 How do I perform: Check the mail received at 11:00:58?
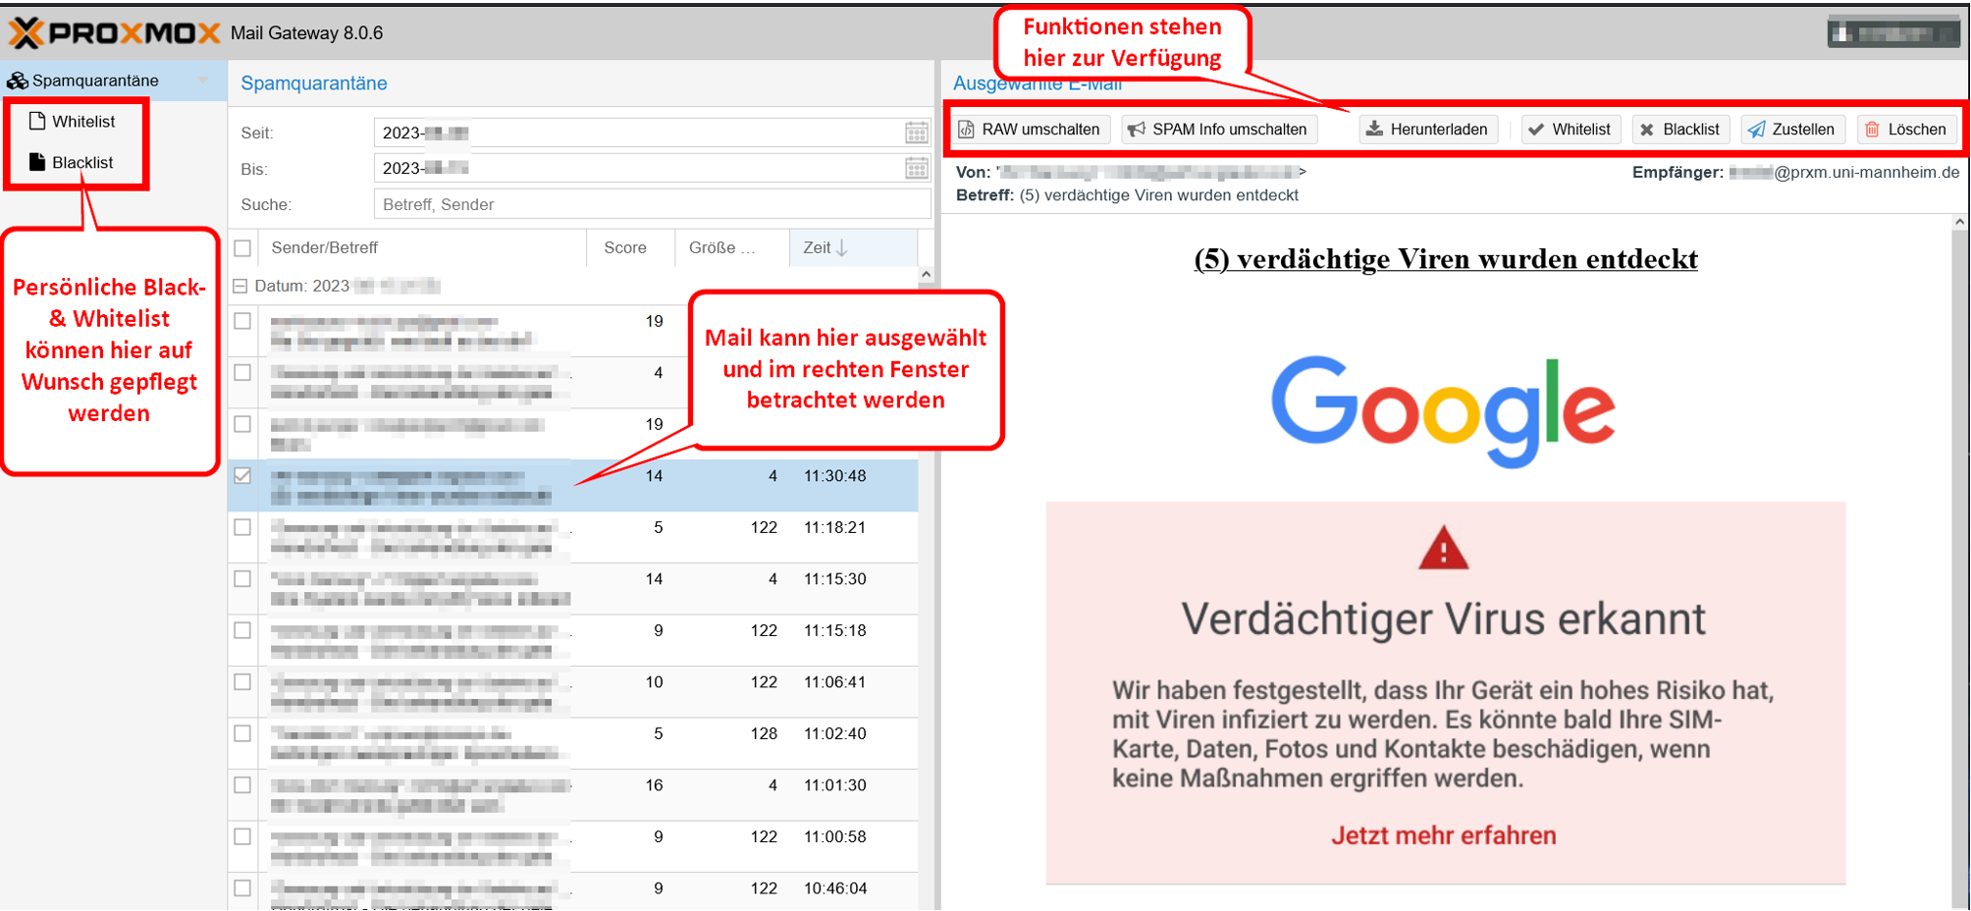242,836
